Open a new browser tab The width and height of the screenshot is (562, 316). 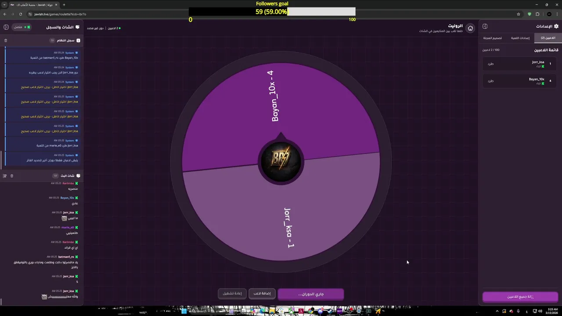coord(64,5)
